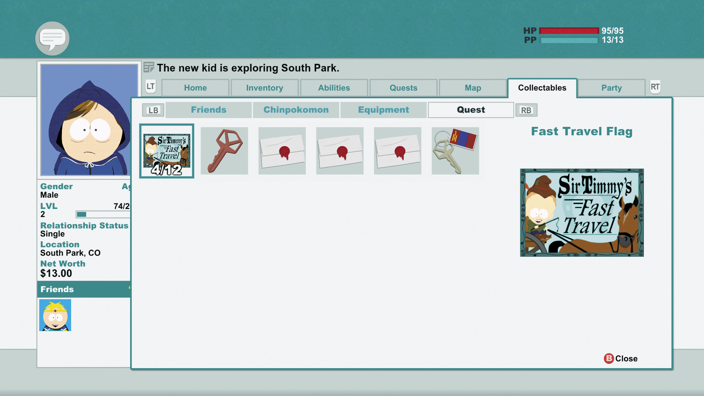Select the silver key with flag keychain
The width and height of the screenshot is (704, 396).
point(455,151)
